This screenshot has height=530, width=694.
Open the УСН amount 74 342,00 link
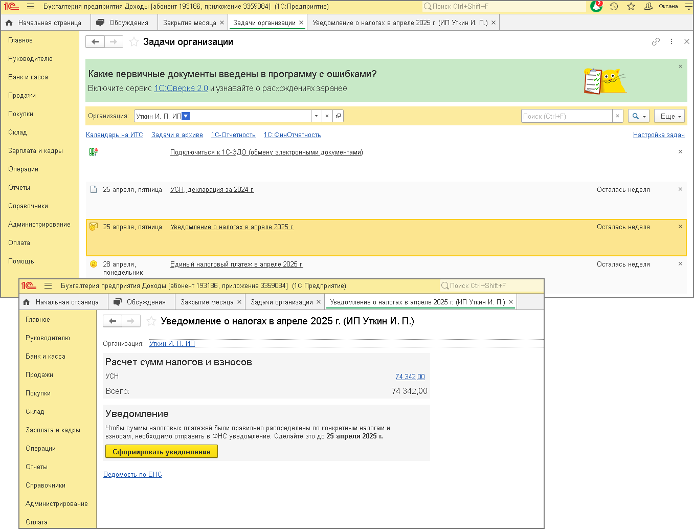pos(410,377)
